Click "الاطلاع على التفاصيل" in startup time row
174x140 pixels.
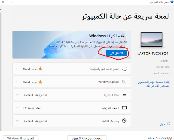[35, 121]
